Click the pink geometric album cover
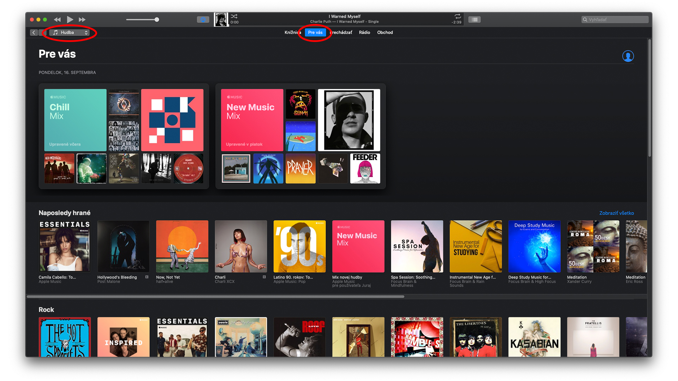This screenshot has width=678, height=381. click(x=172, y=120)
